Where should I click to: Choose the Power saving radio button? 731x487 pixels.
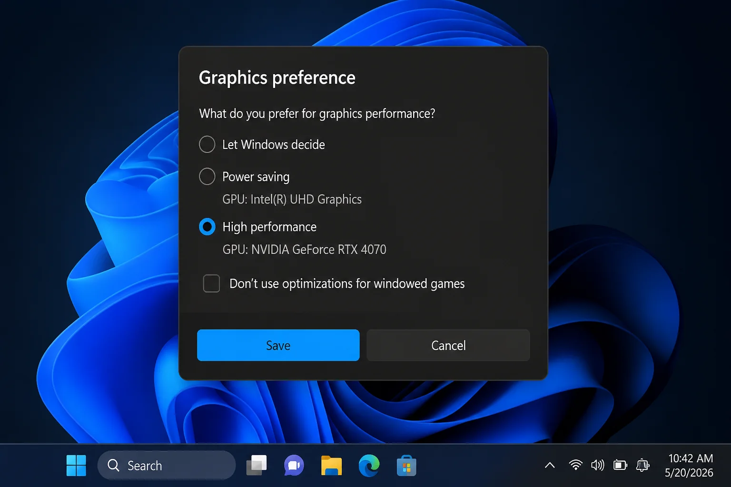(x=207, y=176)
